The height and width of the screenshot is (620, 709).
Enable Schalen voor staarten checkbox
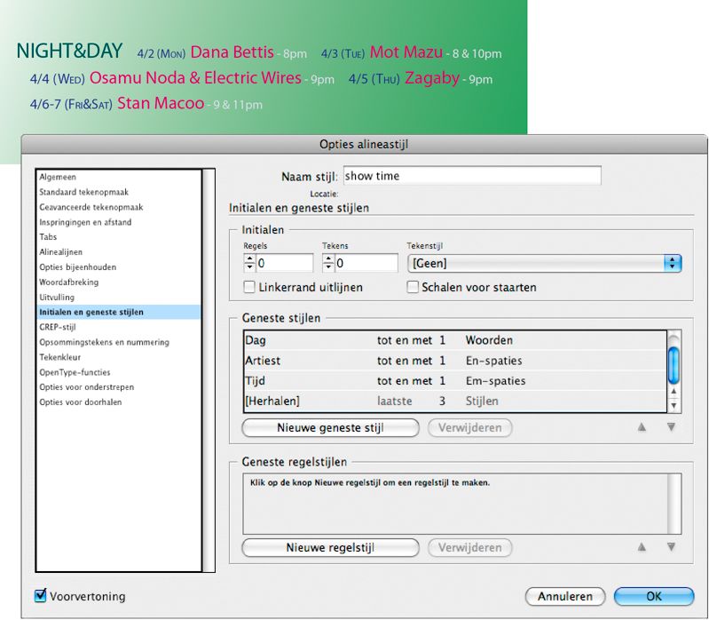(413, 288)
